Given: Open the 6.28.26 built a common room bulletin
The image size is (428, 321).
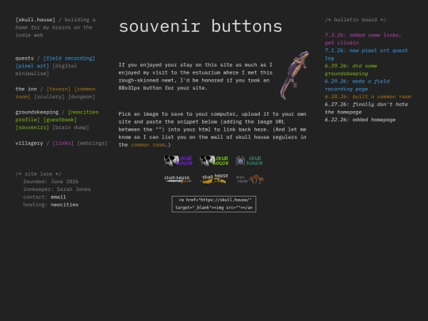Looking at the screenshot, I should point(368,97).
